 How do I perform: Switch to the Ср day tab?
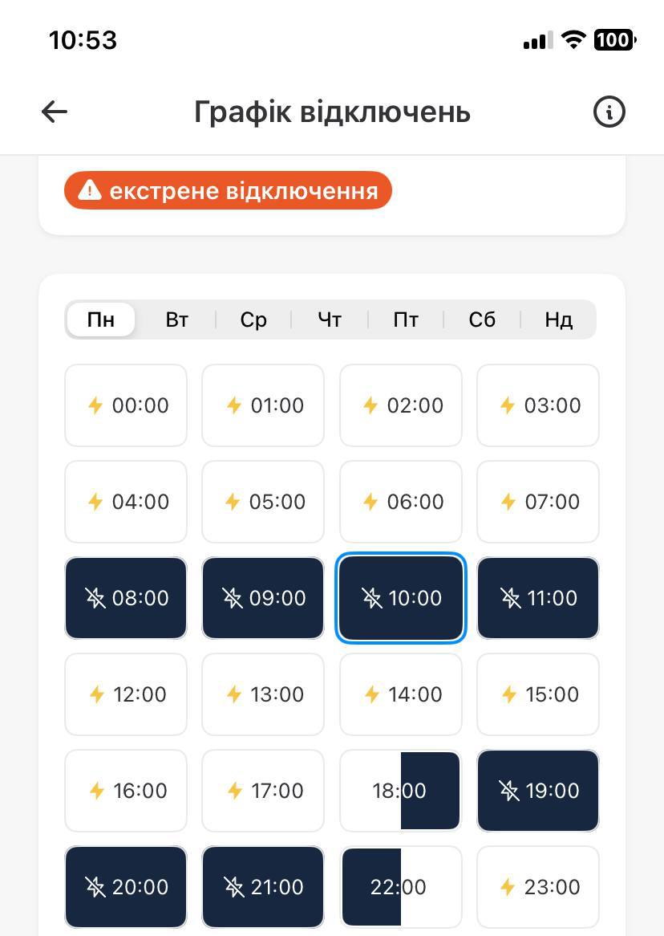click(x=253, y=319)
